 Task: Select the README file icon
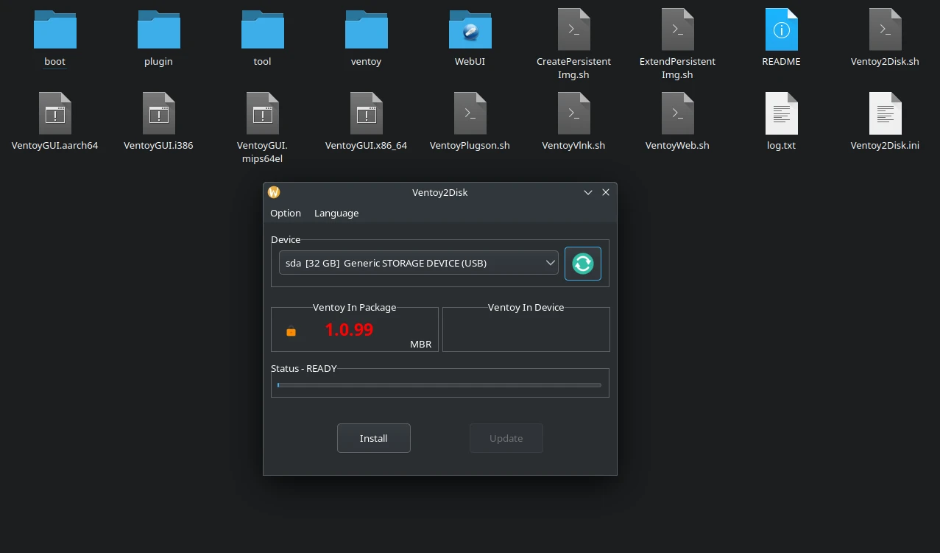782,29
